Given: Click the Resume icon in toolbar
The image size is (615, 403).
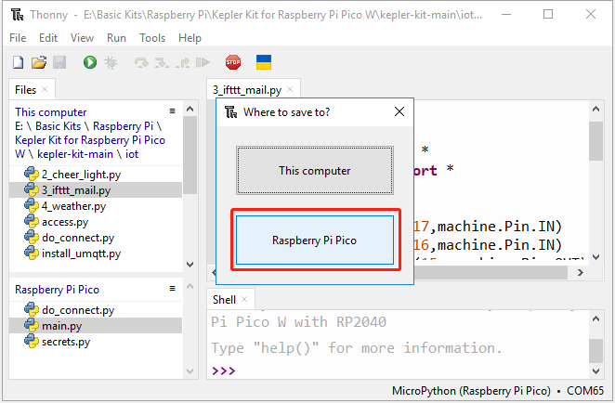Looking at the screenshot, I should coord(203,62).
